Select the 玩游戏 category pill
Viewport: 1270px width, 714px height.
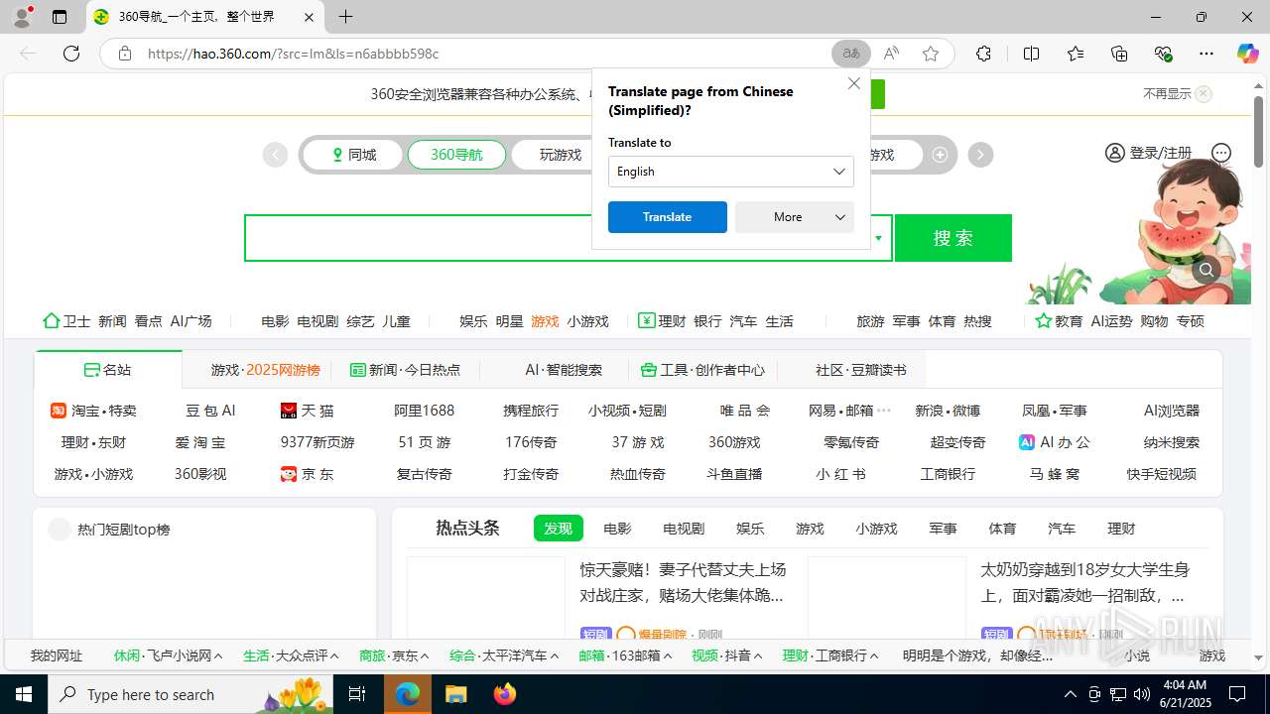click(x=561, y=155)
